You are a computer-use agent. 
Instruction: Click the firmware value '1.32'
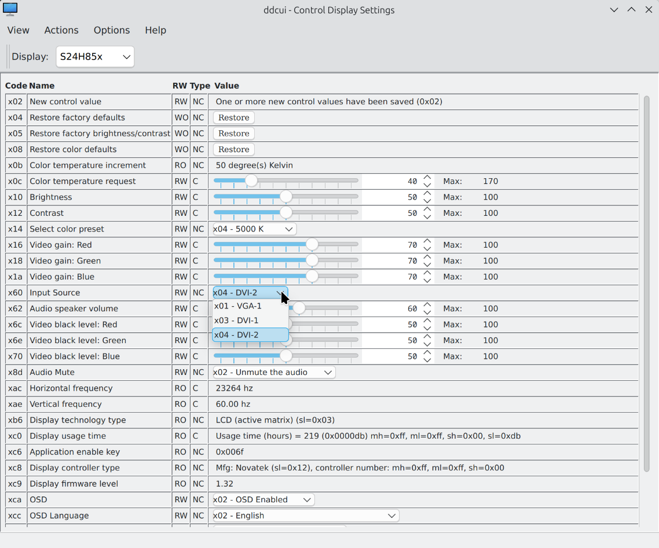point(224,484)
